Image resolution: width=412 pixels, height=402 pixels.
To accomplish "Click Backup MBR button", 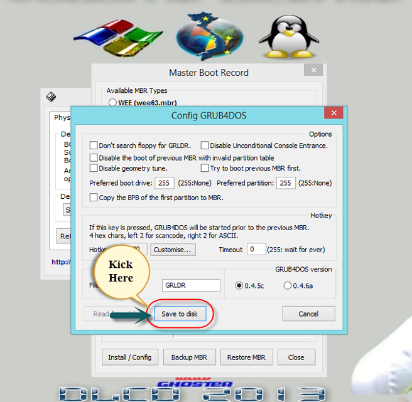I will [190, 357].
